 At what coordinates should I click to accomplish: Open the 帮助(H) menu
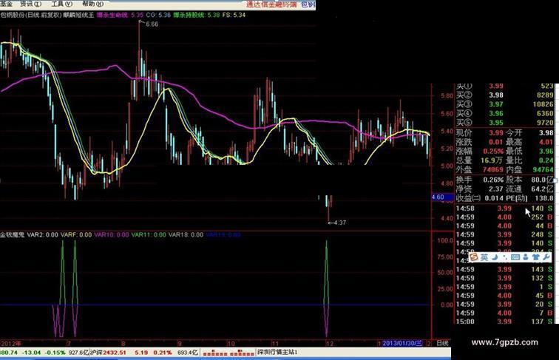92,4
